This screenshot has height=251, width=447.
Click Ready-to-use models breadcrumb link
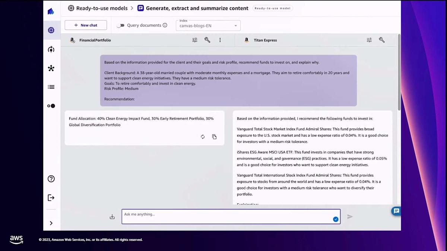point(102,8)
